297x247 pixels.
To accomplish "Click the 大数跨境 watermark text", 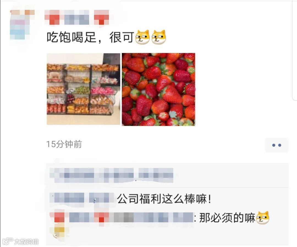I will coord(26,242).
